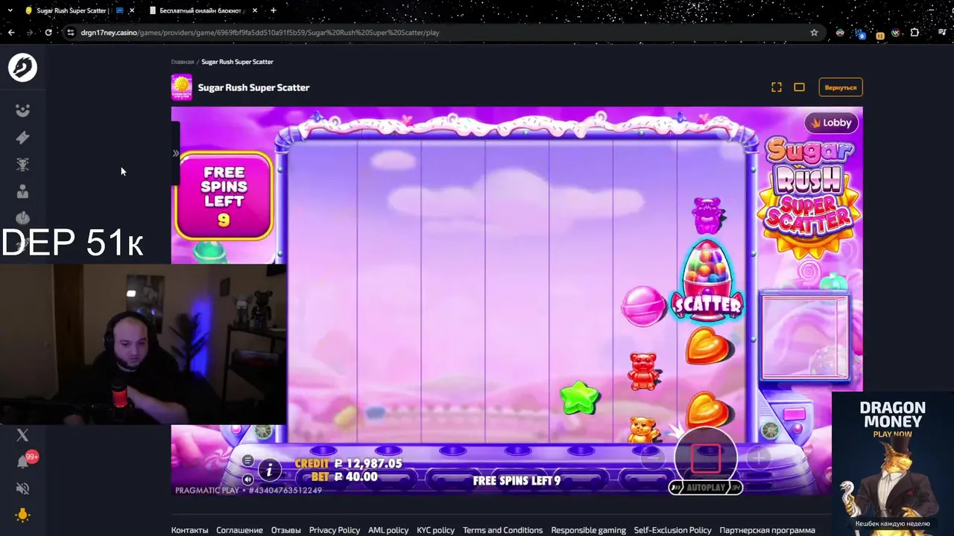954x536 pixels.
Task: Open a new browser tab
Action: click(x=274, y=10)
